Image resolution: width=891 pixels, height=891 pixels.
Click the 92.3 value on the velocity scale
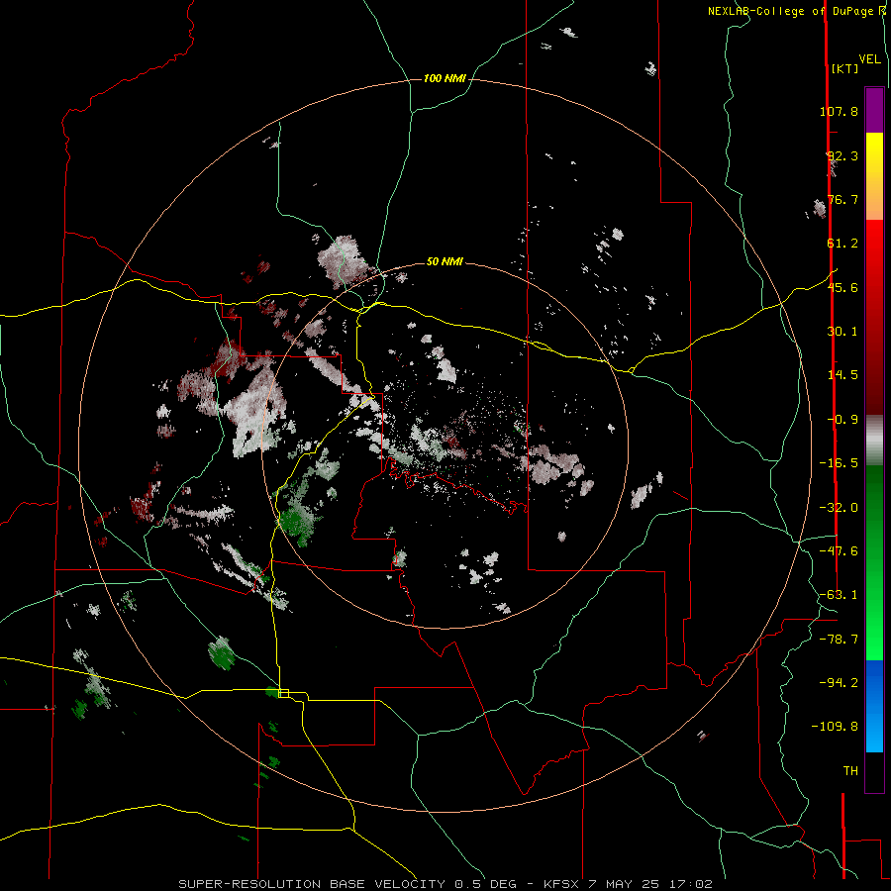[x=842, y=155]
